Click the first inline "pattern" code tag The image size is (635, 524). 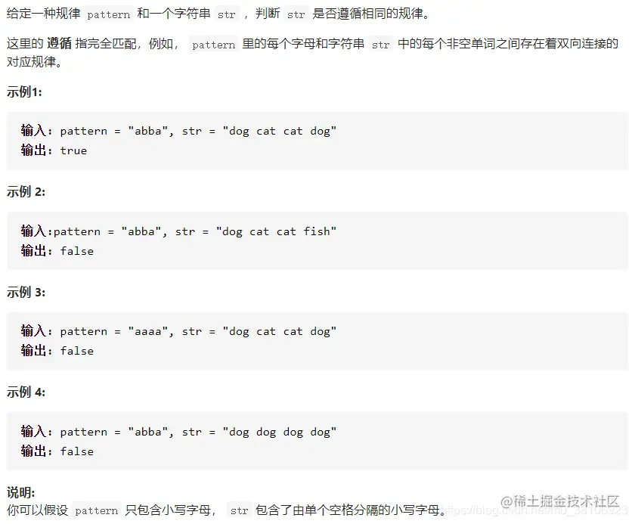point(109,14)
